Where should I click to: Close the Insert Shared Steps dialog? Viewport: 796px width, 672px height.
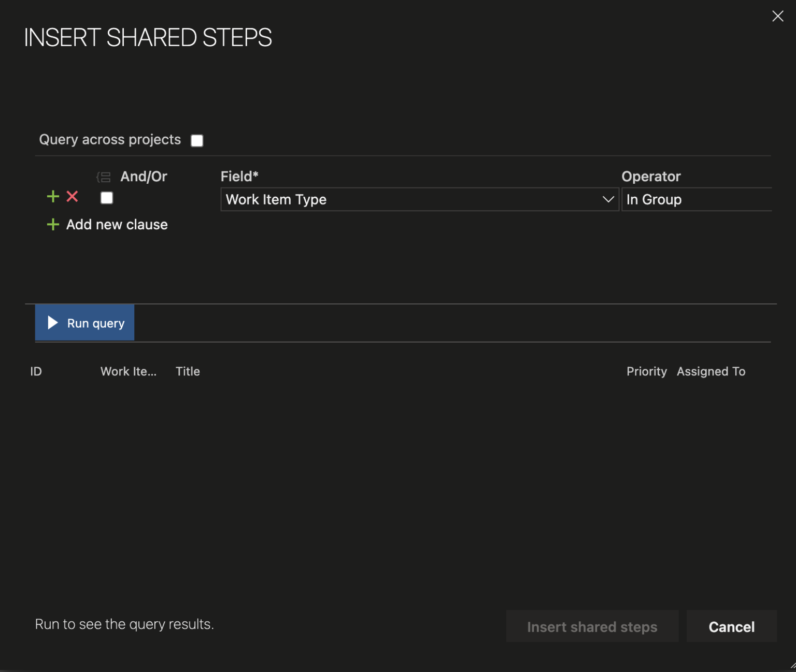pos(777,16)
